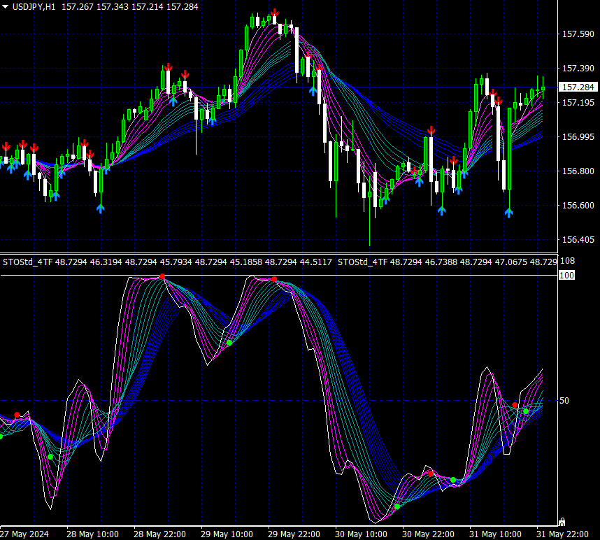Click the red dot at the second stochastic peak near 29 May 22:00
The height and width of the screenshot is (540, 600).
[x=274, y=279]
